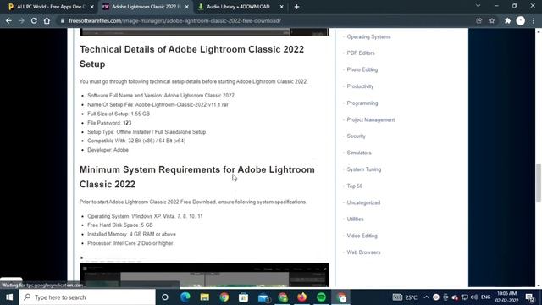Open the Utilities category link
The height and width of the screenshot is (305, 542).
(x=355, y=219)
